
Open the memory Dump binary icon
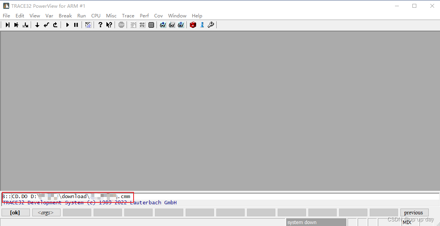[x=142, y=25]
